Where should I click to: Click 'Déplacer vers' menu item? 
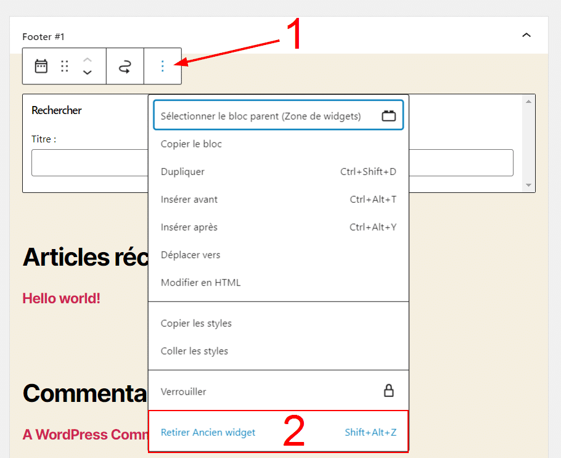click(x=190, y=255)
